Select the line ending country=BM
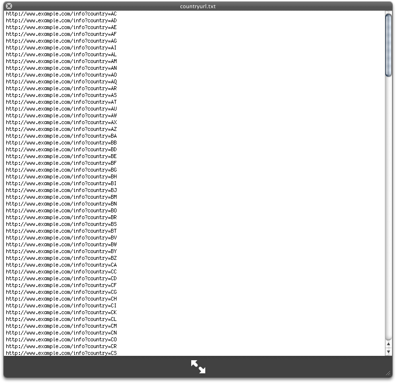This screenshot has width=396, height=383. (61, 197)
